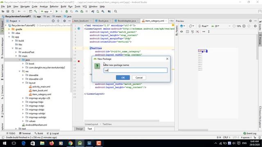Open Chrome from the taskbar
This screenshot has height=147, width=262.
70,143
